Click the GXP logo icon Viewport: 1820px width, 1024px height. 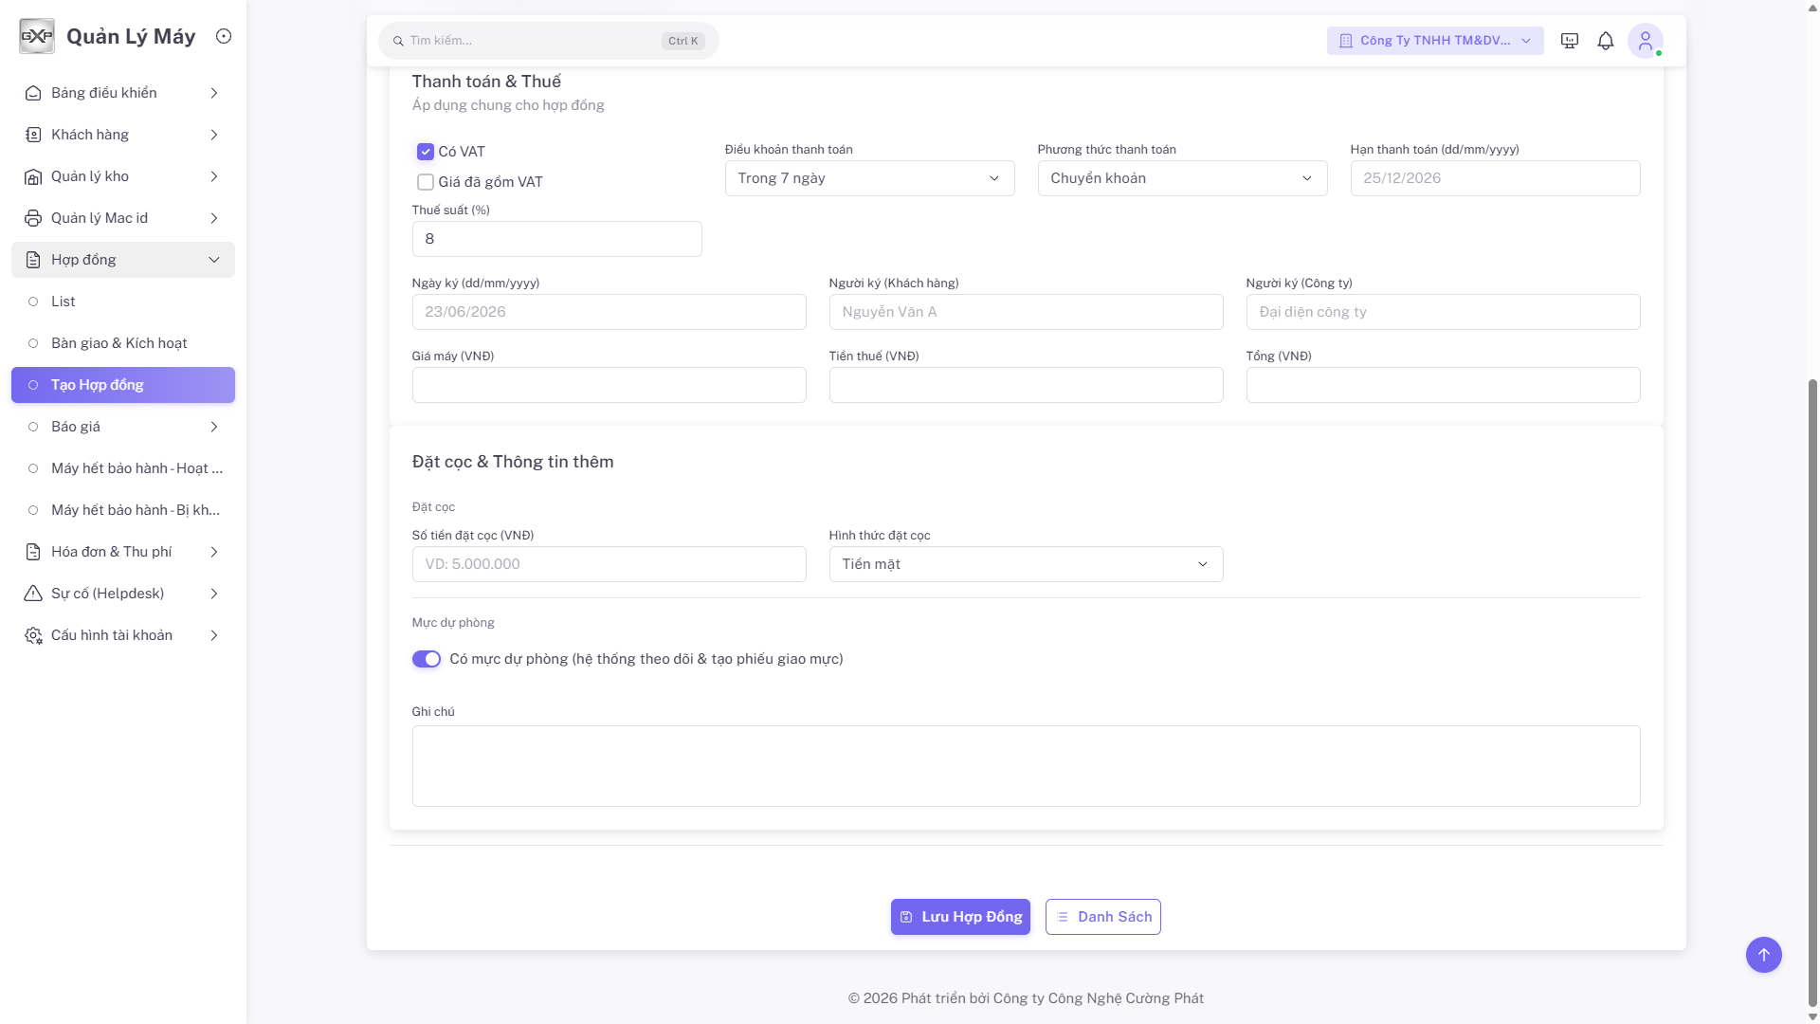click(37, 36)
